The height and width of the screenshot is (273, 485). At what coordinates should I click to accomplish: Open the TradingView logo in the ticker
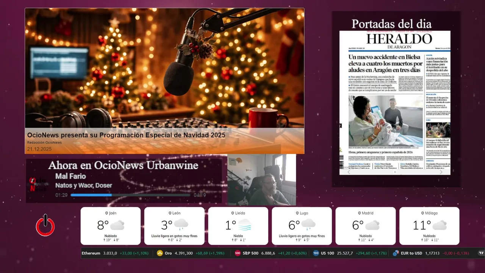click(x=481, y=253)
